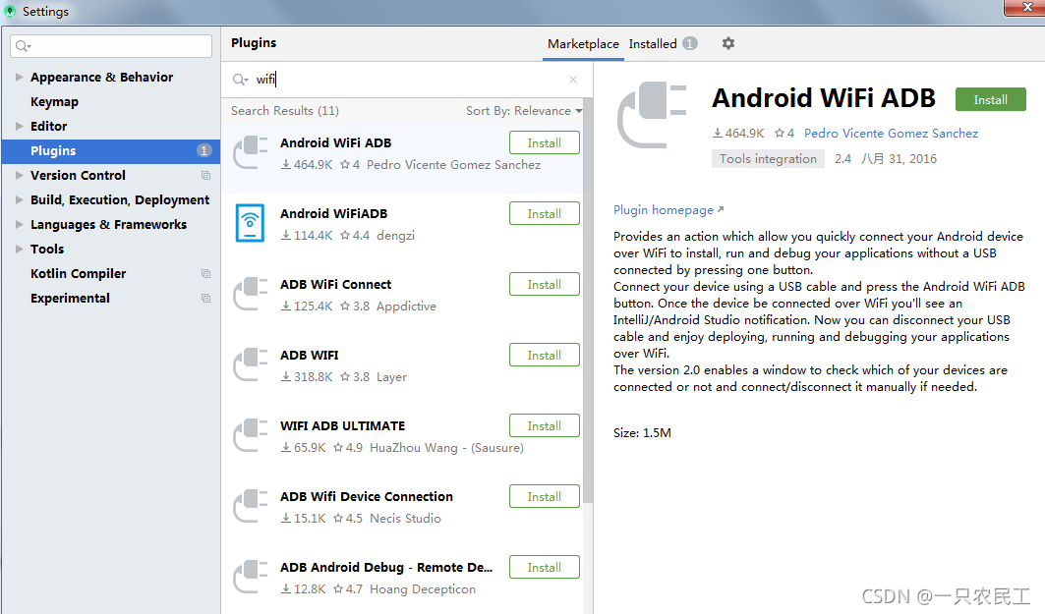The height and width of the screenshot is (614, 1045).
Task: Focus the plugin search field containing wifi
Action: (407, 80)
